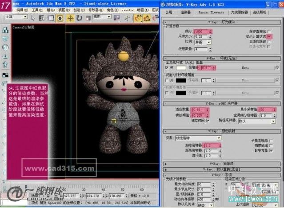The height and width of the screenshot is (208, 284).
Task: Toggle the 2.5D Snaps icon
Action: (x=138, y=18)
